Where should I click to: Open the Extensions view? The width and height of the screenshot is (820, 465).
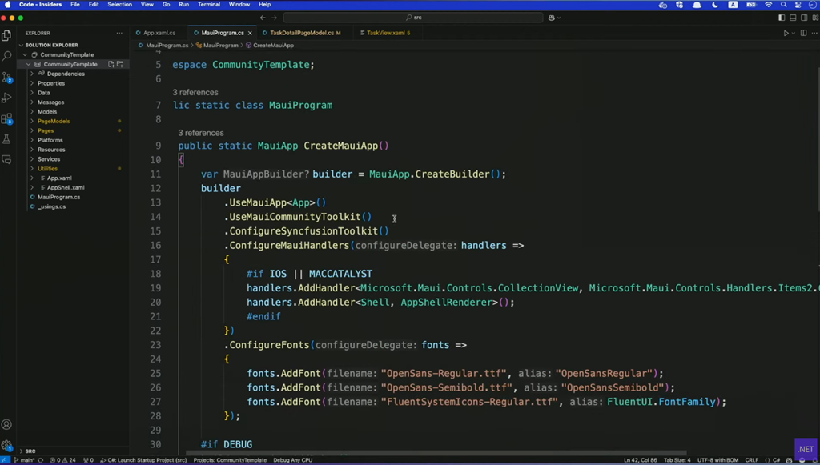point(6,118)
